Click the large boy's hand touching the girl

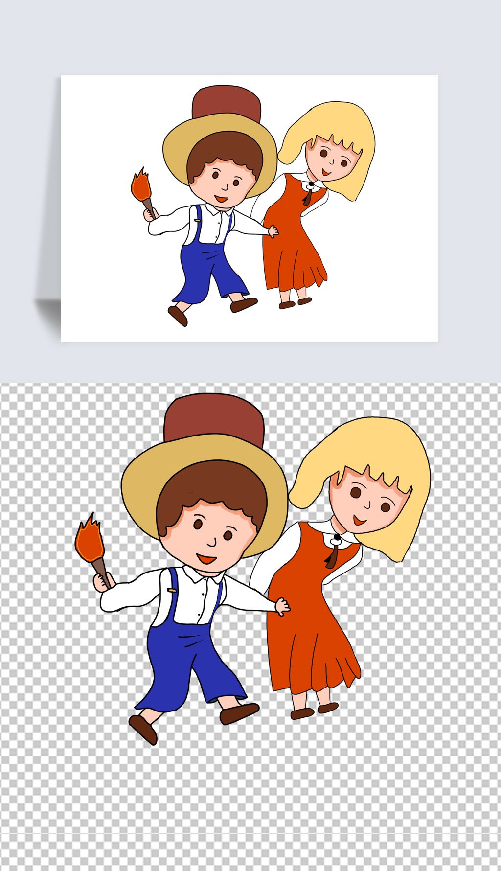(282, 607)
